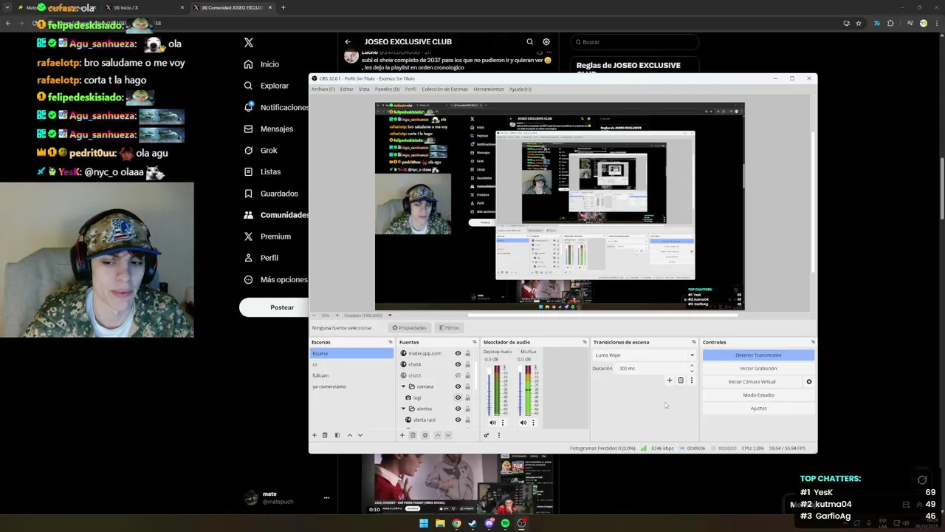
Task: Click Iniciar Grabación button
Action: [x=758, y=369]
